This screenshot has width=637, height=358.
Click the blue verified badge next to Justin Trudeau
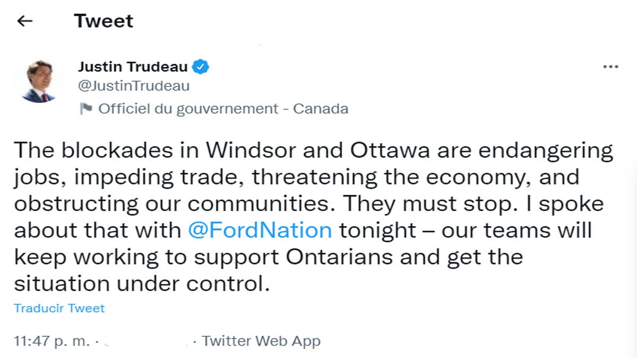201,66
